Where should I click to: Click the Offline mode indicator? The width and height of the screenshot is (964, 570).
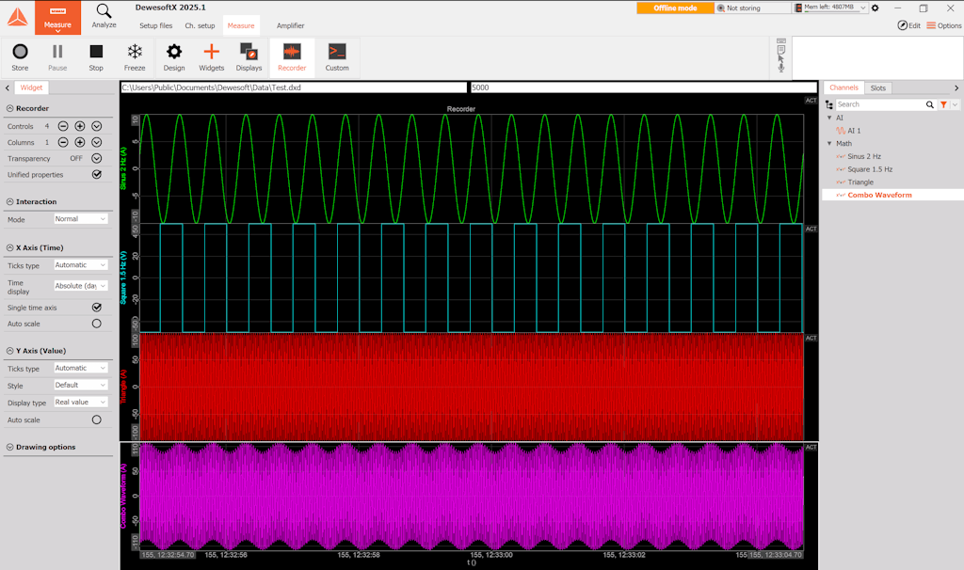pyautogui.click(x=675, y=8)
